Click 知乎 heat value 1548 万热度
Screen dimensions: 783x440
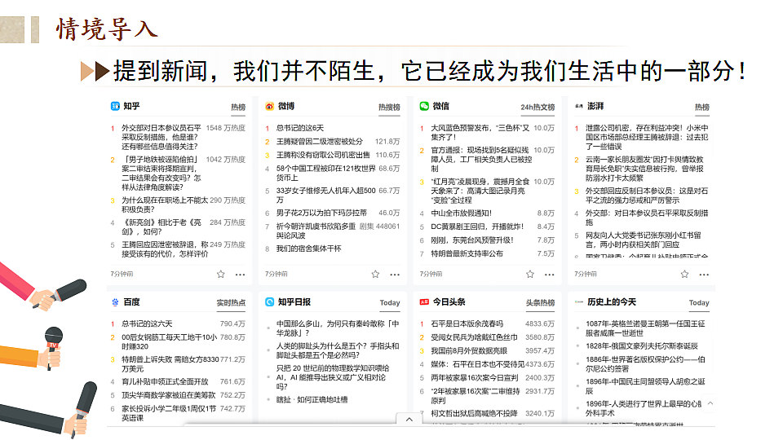click(226, 128)
